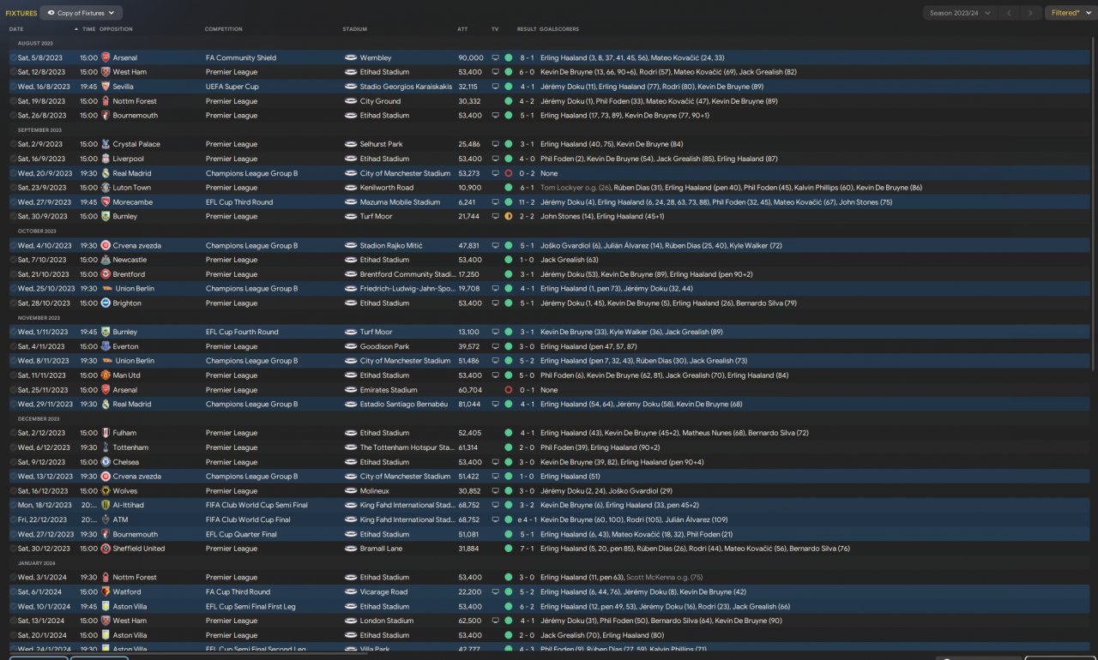Tick the selection circle for Wed, 4/10/2023 fixture

tap(13, 245)
